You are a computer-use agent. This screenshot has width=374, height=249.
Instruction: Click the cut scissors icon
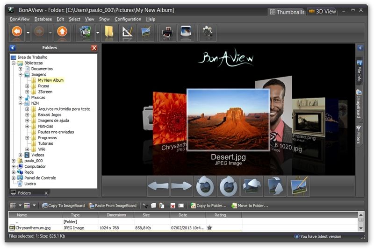pos(145,206)
